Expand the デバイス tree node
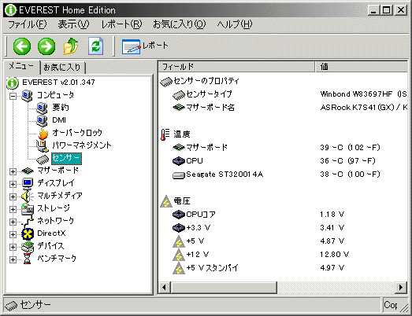 pos(13,247)
